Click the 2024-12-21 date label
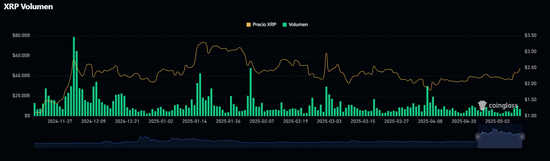550x161 pixels. click(x=127, y=121)
